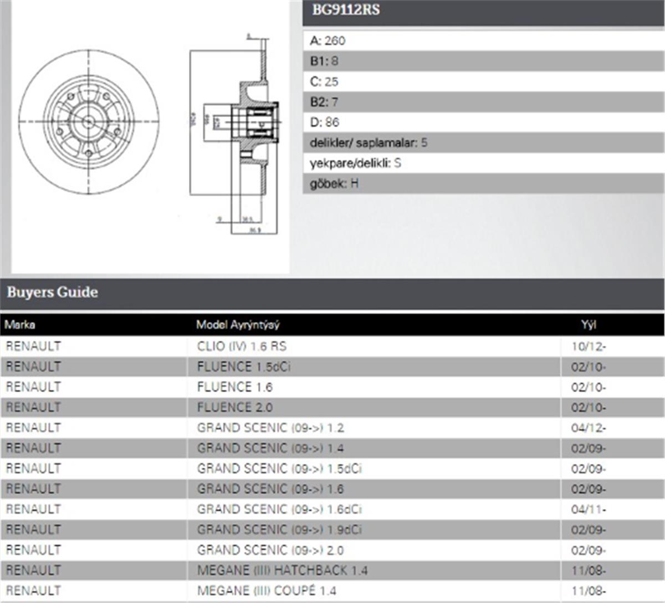Click the Model Ayrýntýsý column header
The width and height of the screenshot is (665, 603).
(238, 325)
